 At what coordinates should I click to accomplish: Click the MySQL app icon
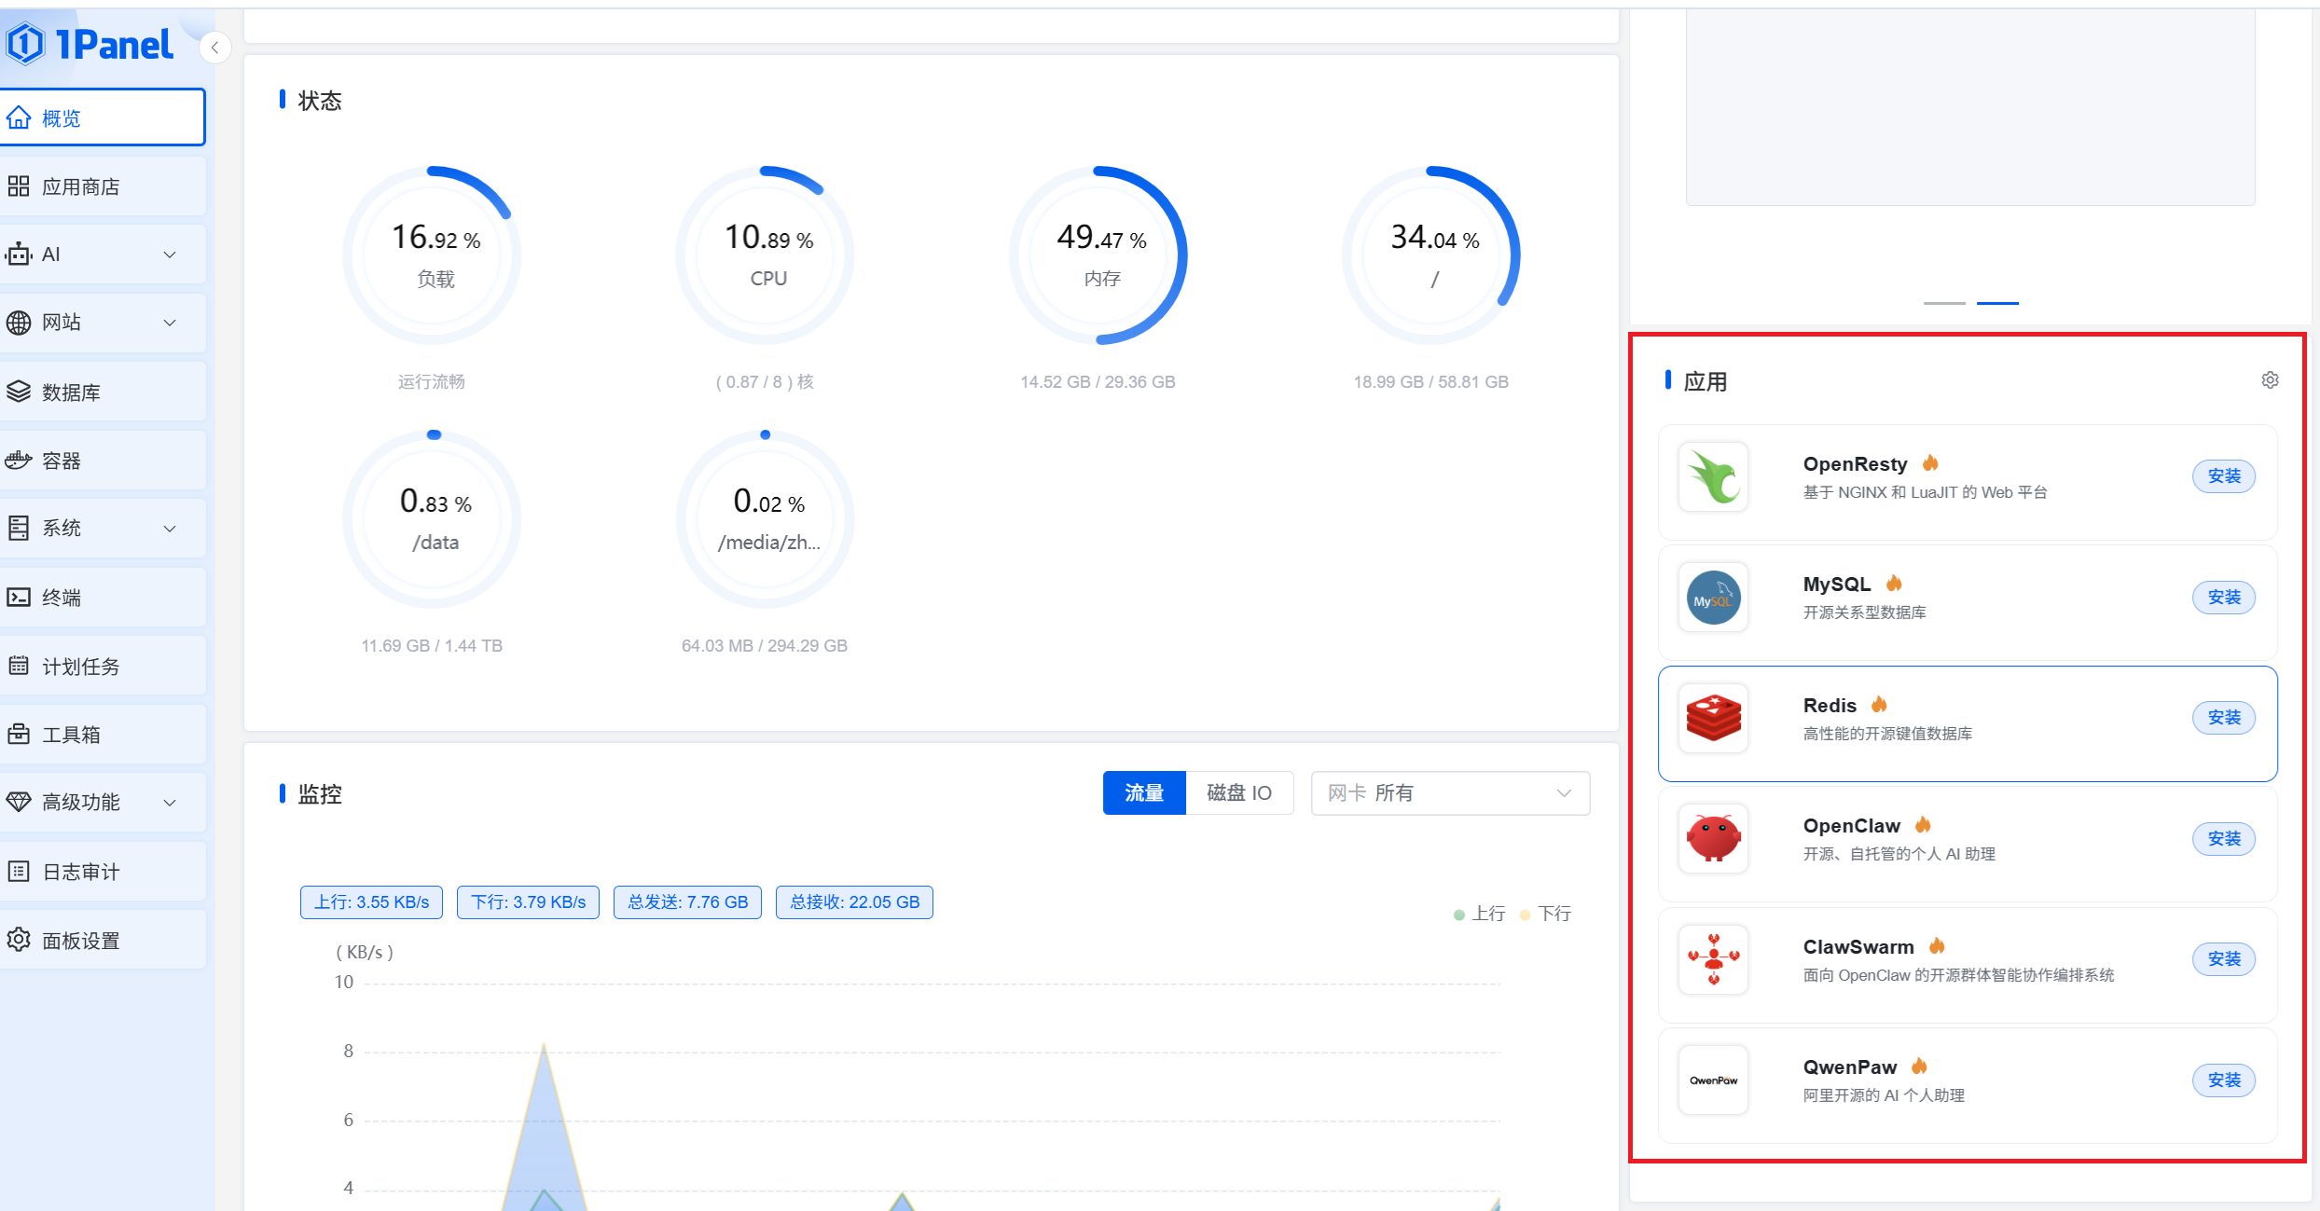tap(1713, 598)
